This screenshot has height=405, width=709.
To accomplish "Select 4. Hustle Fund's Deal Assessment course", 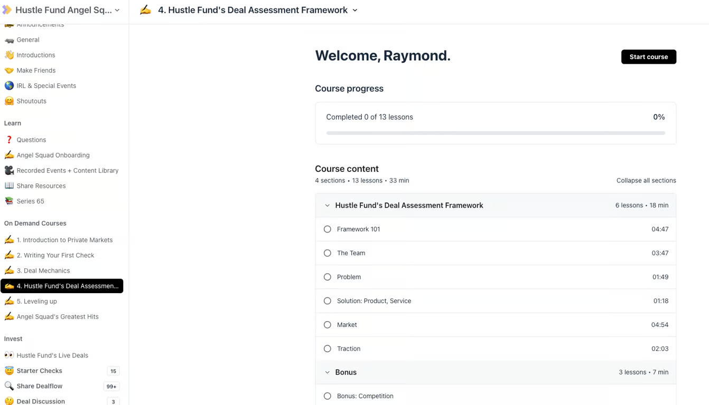I will pos(62,286).
